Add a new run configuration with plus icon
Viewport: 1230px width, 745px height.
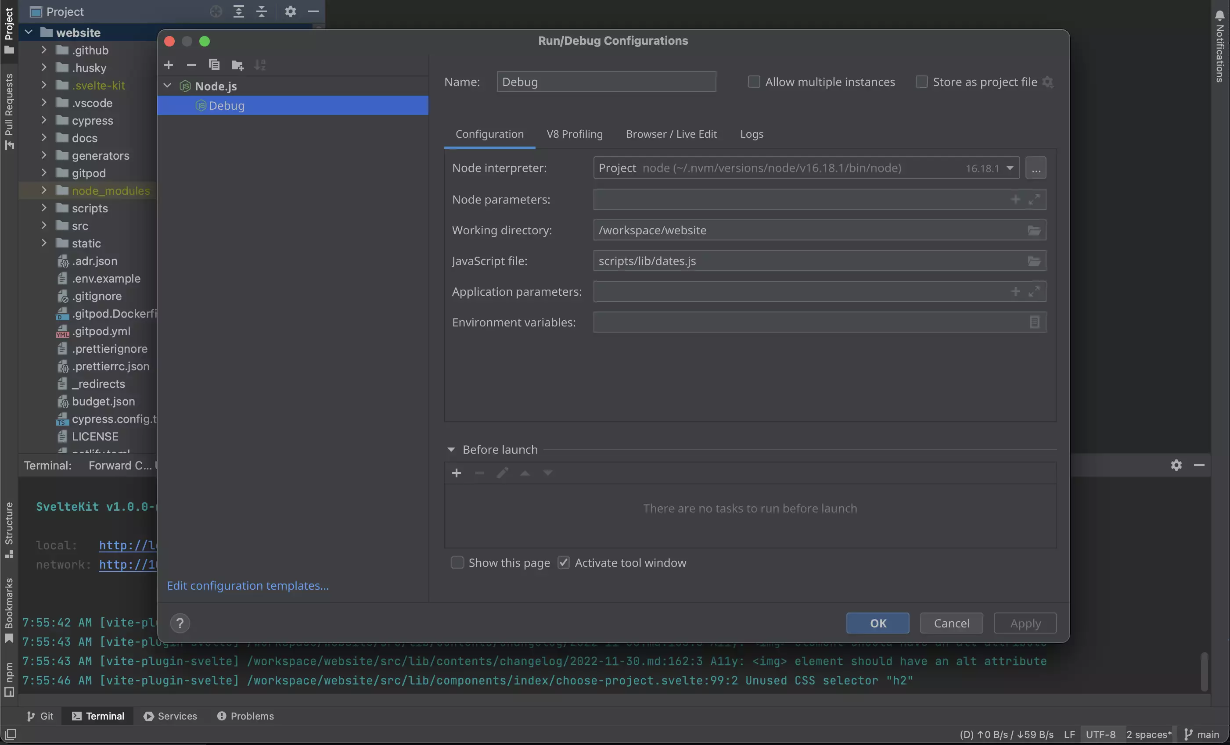point(169,65)
